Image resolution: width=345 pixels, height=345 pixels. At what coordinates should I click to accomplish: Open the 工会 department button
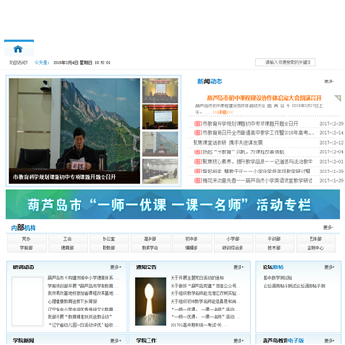click(67, 239)
